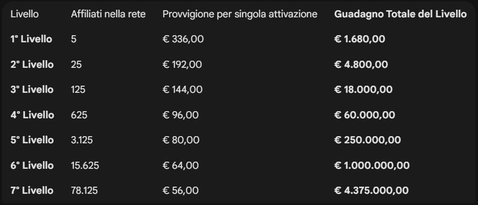Select the Affiliati nella rete header
478x205 pixels.
[108, 14]
